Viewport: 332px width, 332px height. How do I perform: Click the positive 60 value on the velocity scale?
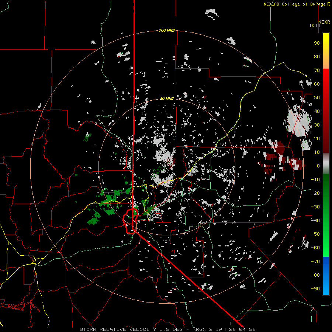click(x=317, y=84)
